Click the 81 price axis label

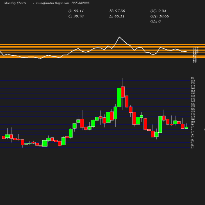pos(192,132)
